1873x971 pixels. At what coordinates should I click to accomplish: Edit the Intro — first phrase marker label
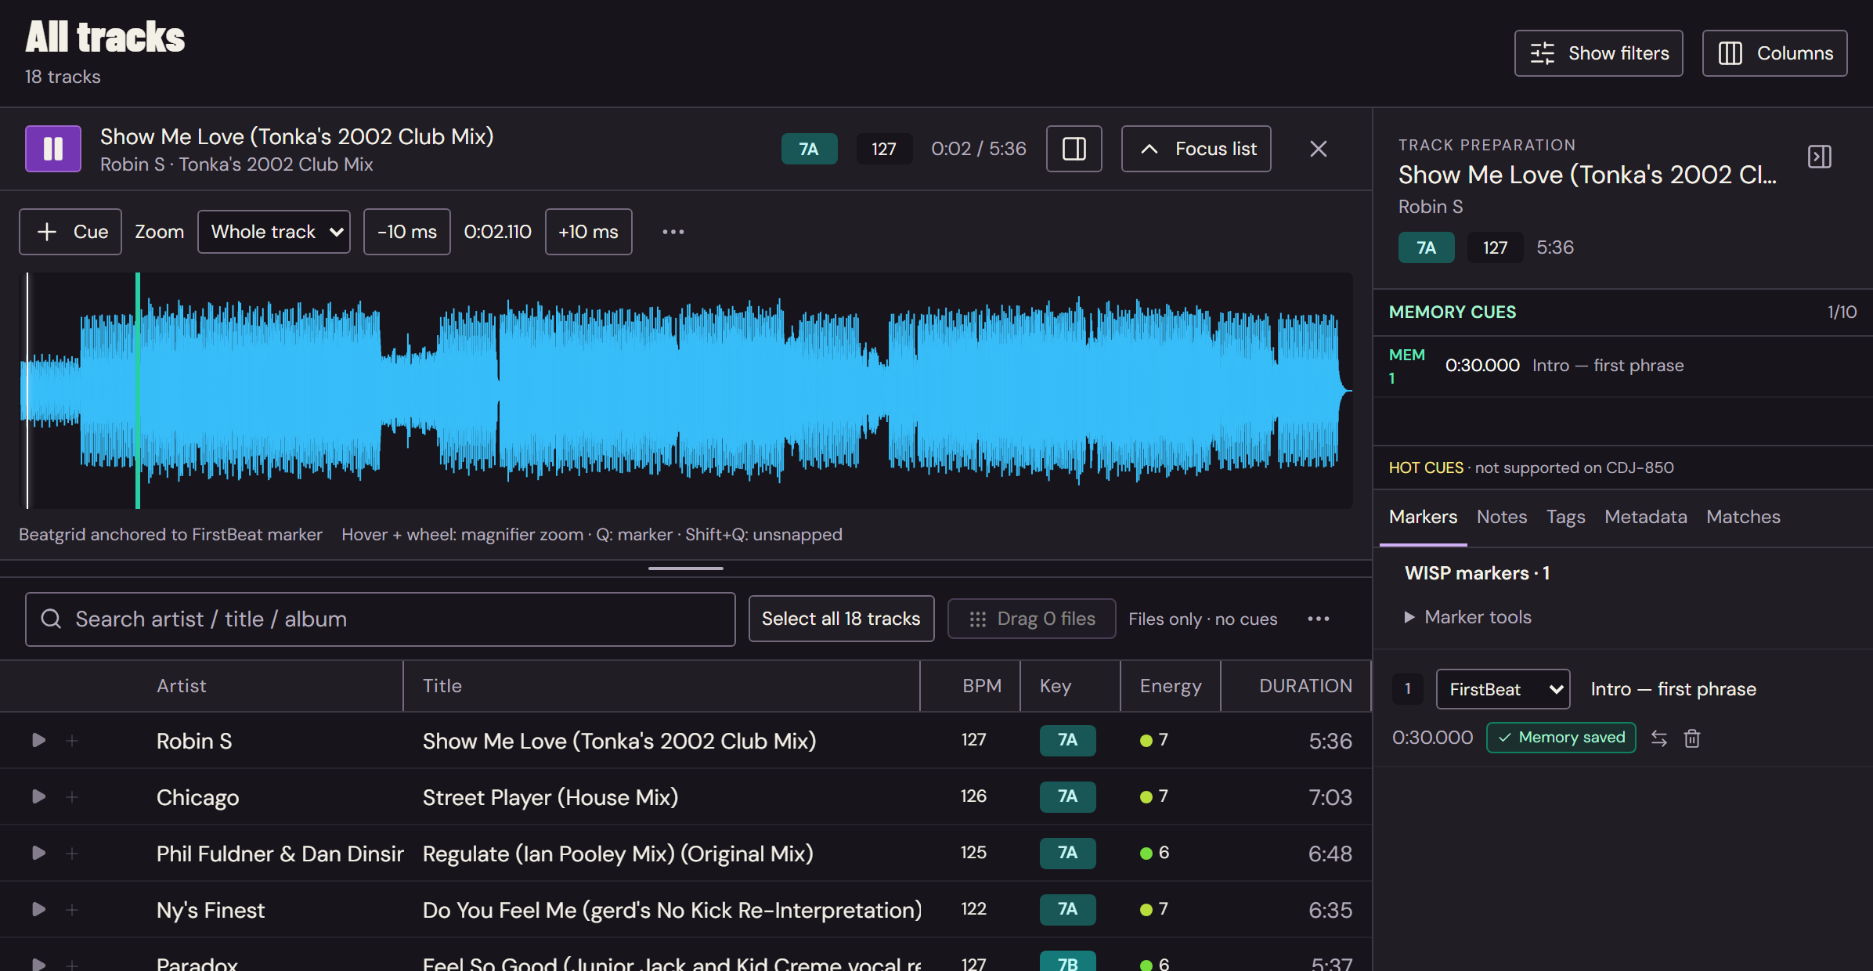coord(1673,689)
